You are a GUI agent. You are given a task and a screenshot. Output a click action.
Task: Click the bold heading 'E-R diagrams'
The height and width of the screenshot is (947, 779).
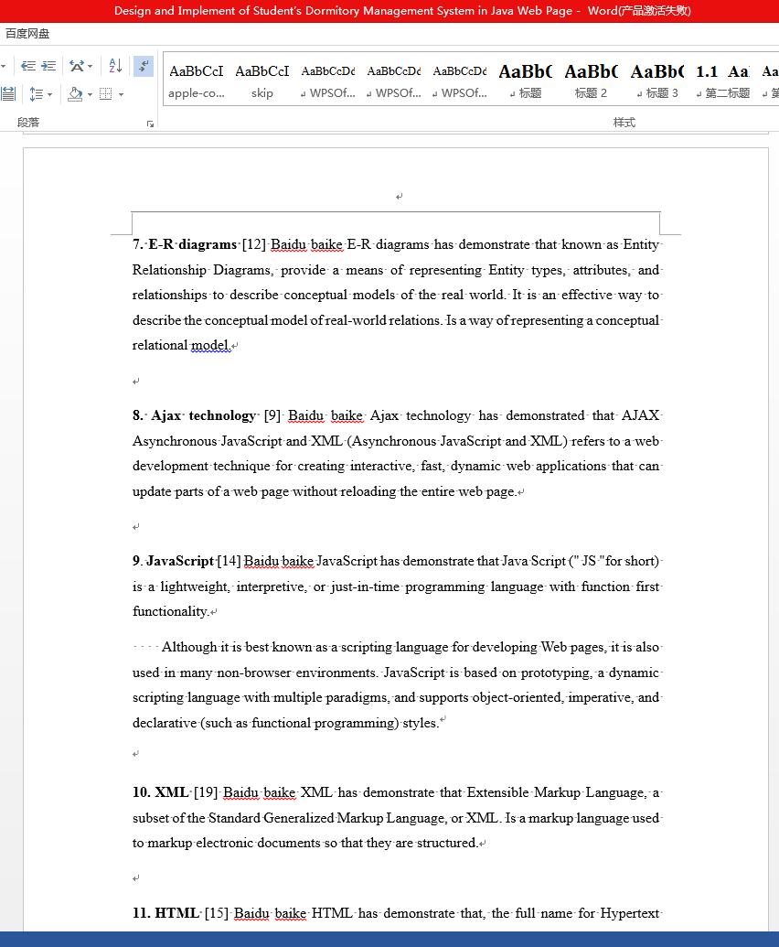point(193,244)
